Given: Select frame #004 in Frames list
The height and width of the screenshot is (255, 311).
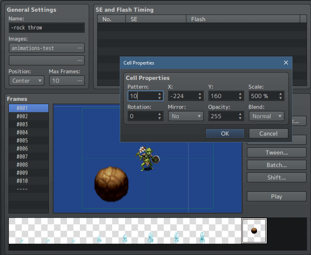Looking at the screenshot, I should click(29, 132).
